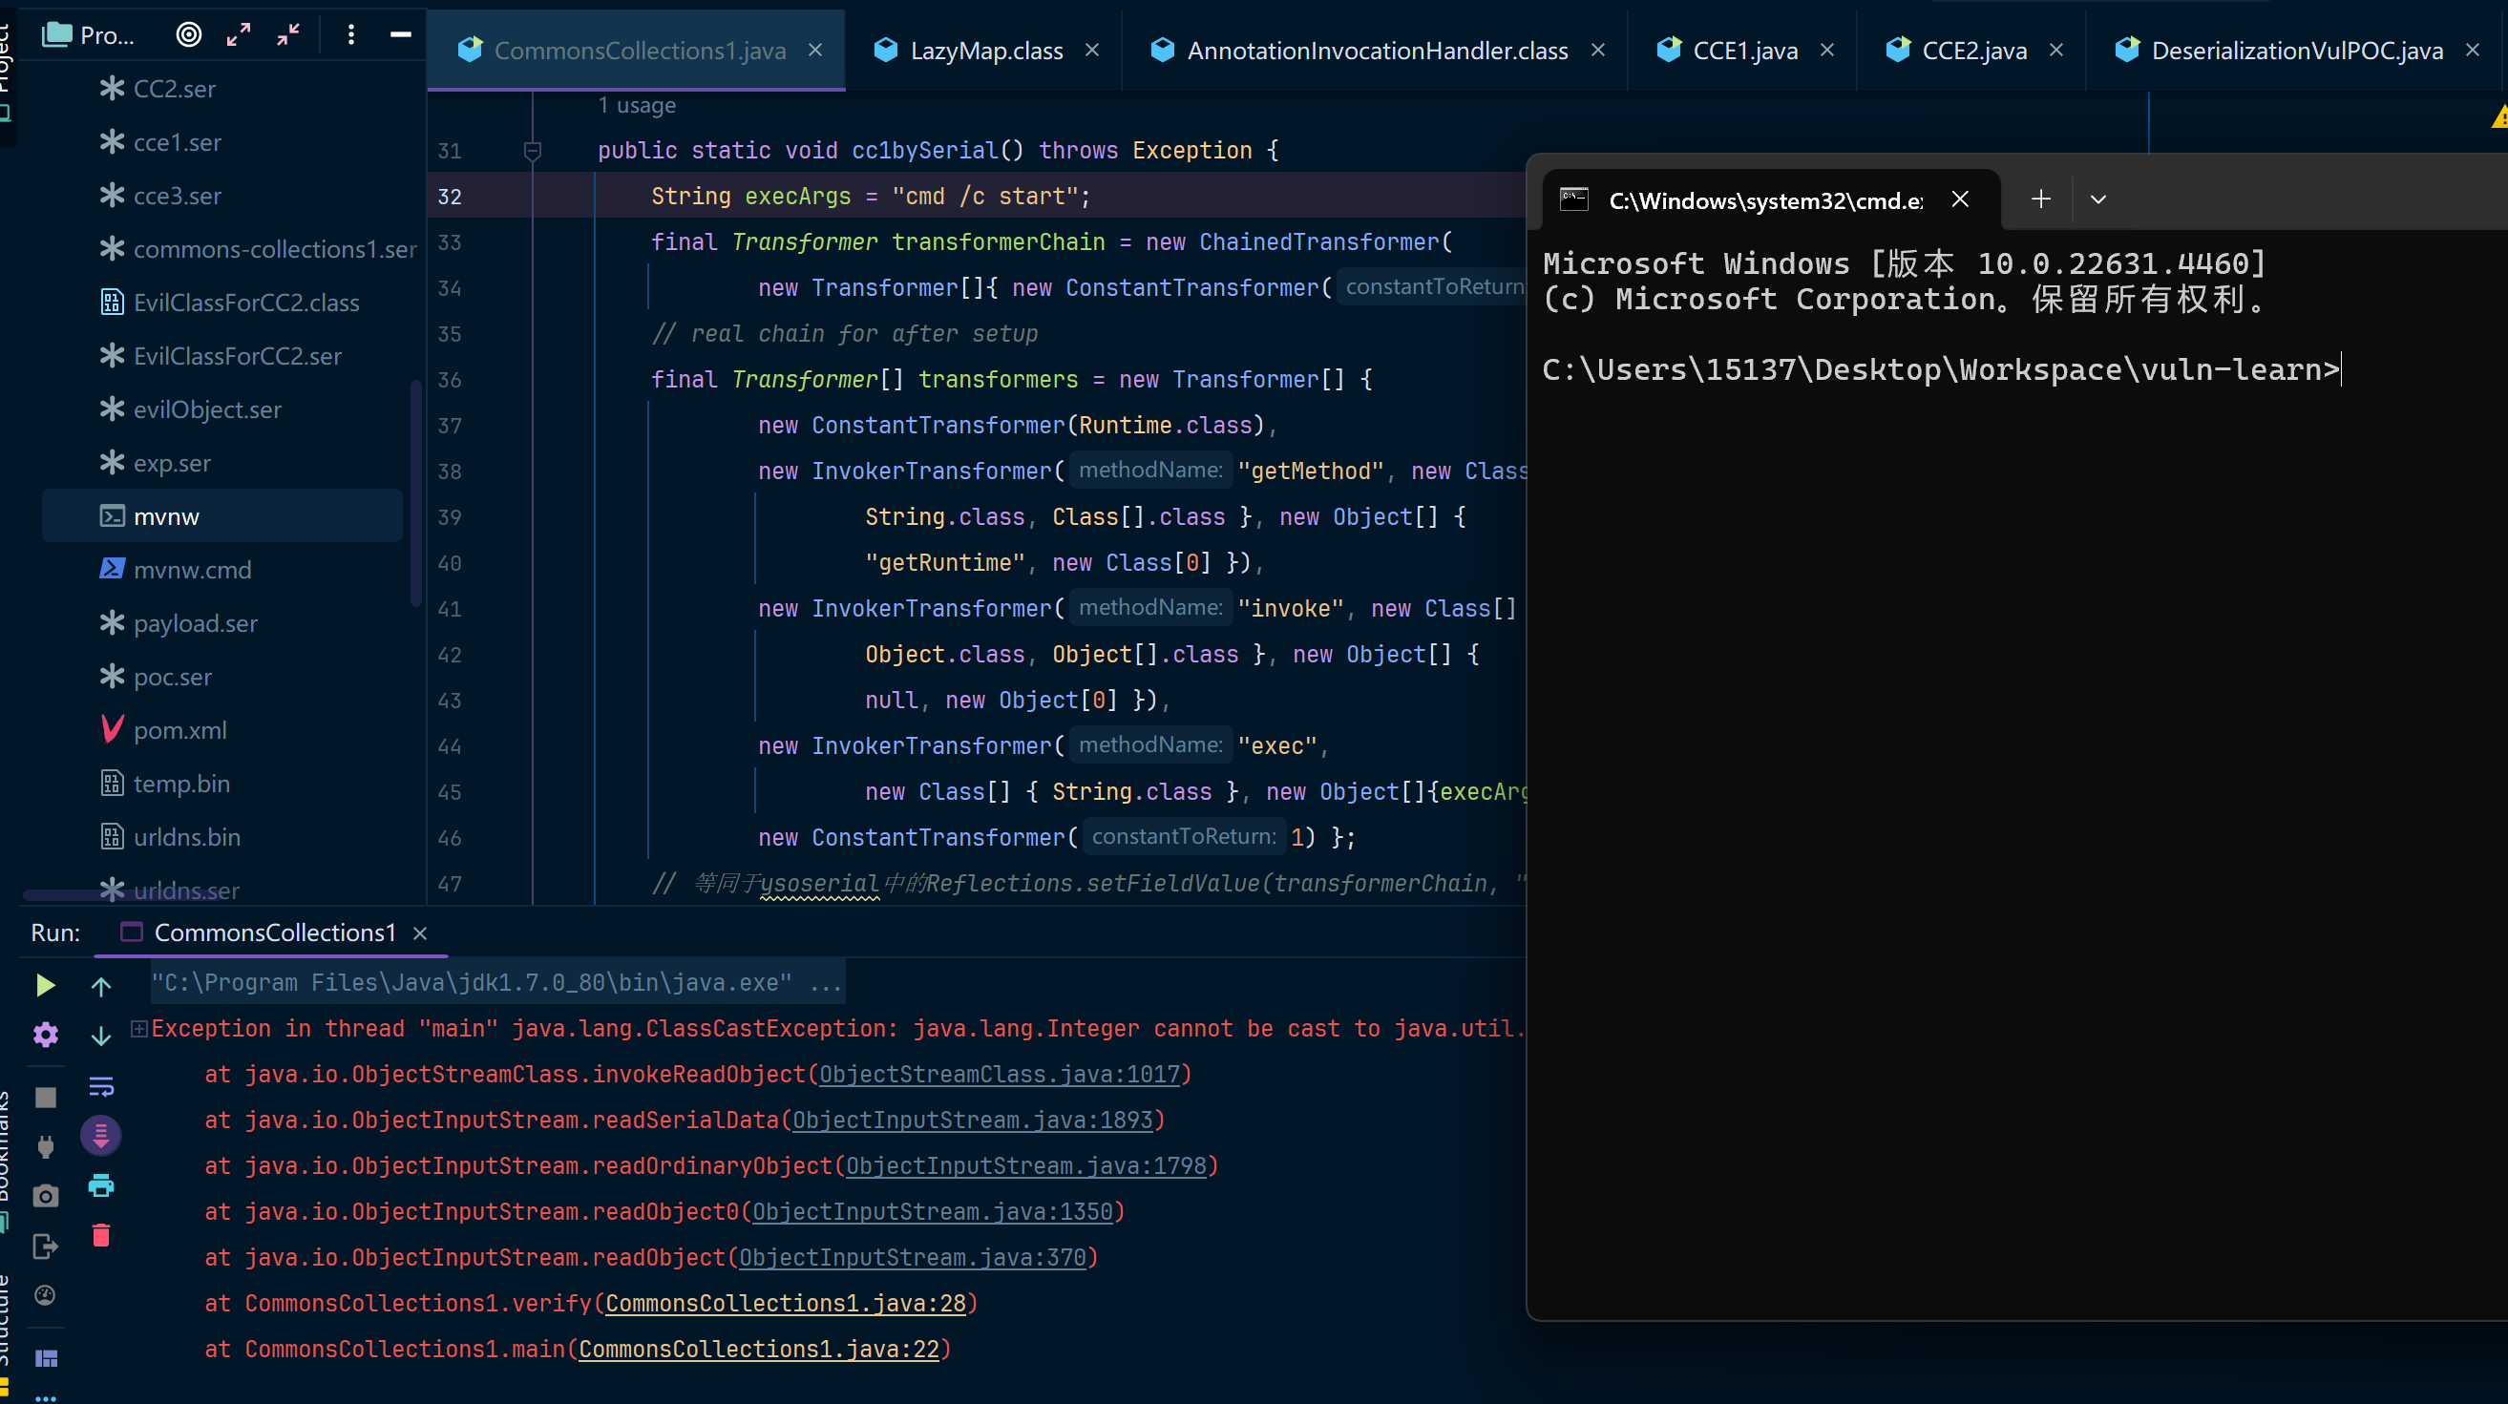The image size is (2508, 1404).
Task: Click Select Opened File target icon
Action: (x=189, y=35)
